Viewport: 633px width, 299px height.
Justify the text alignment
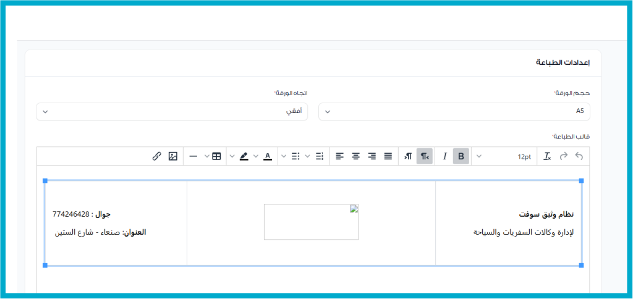coord(388,156)
